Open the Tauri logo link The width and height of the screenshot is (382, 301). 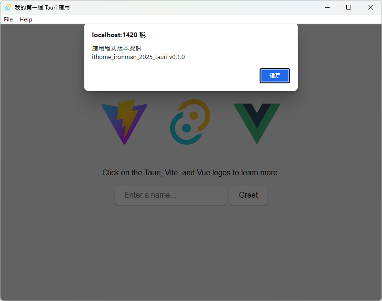[x=190, y=122]
